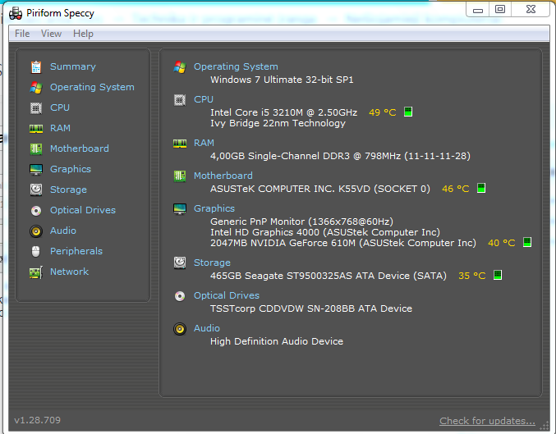The width and height of the screenshot is (556, 434).
Task: Select Summary in the sidebar
Action: point(73,66)
